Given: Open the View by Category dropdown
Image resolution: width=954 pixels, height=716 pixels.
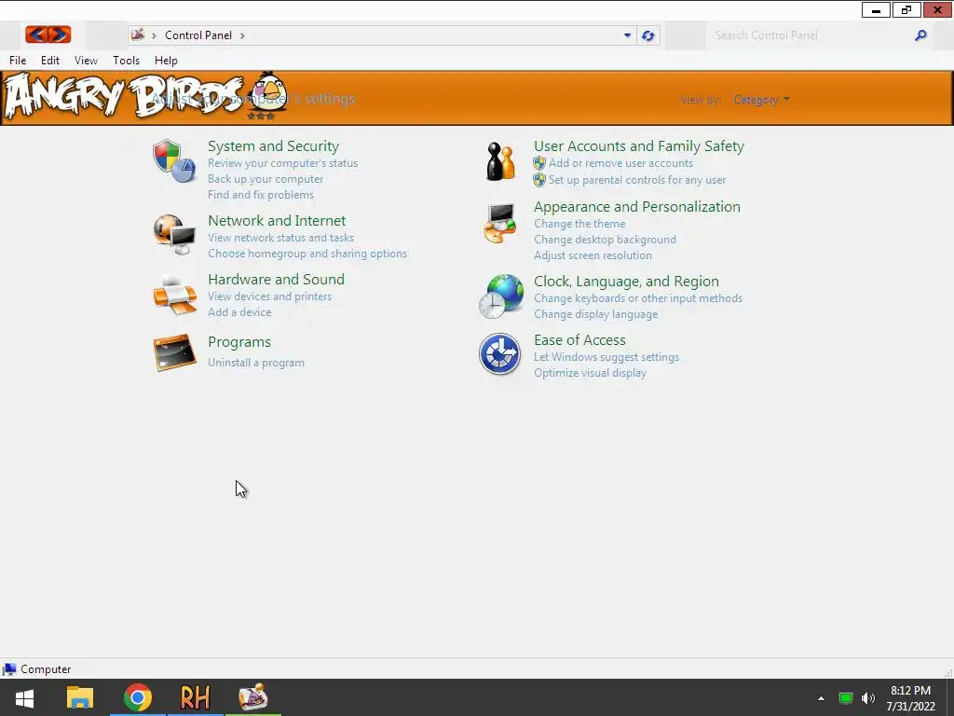Looking at the screenshot, I should 761,99.
